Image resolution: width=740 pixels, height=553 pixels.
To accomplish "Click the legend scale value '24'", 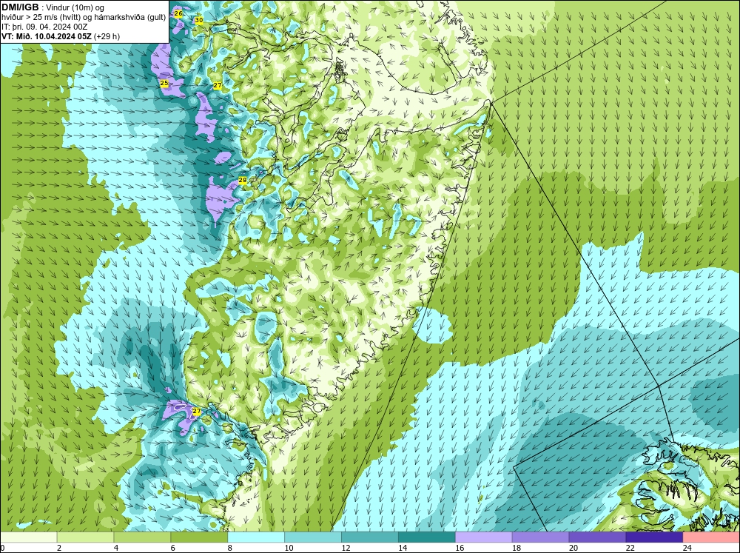I will [687, 548].
